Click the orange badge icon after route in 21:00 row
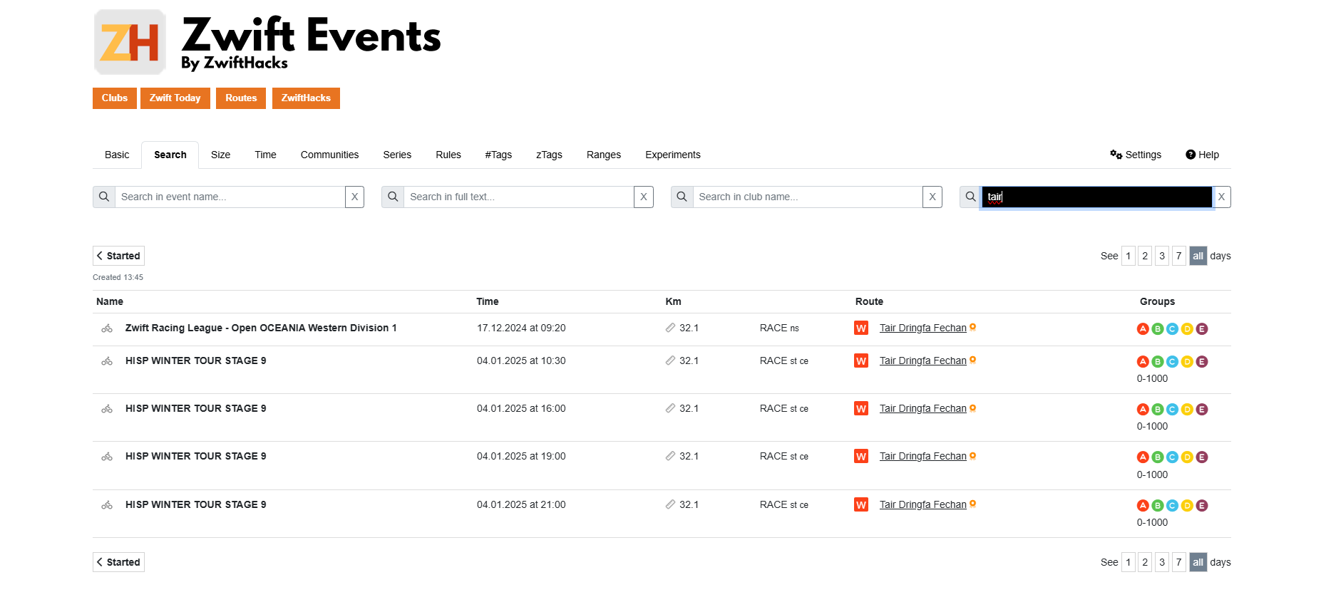This screenshot has height=607, width=1321. point(973,504)
